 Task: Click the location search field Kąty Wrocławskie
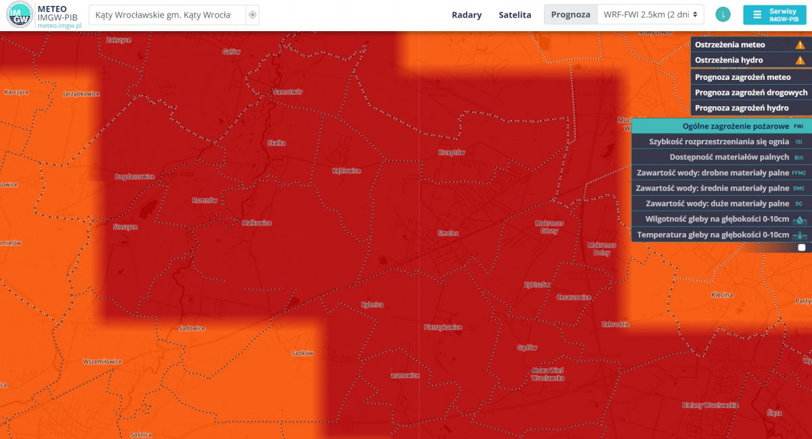[x=167, y=15]
